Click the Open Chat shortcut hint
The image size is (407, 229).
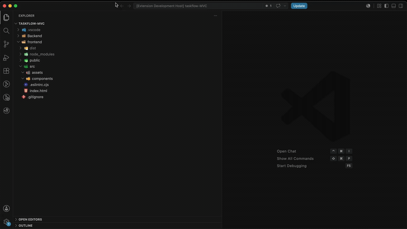[286, 151]
